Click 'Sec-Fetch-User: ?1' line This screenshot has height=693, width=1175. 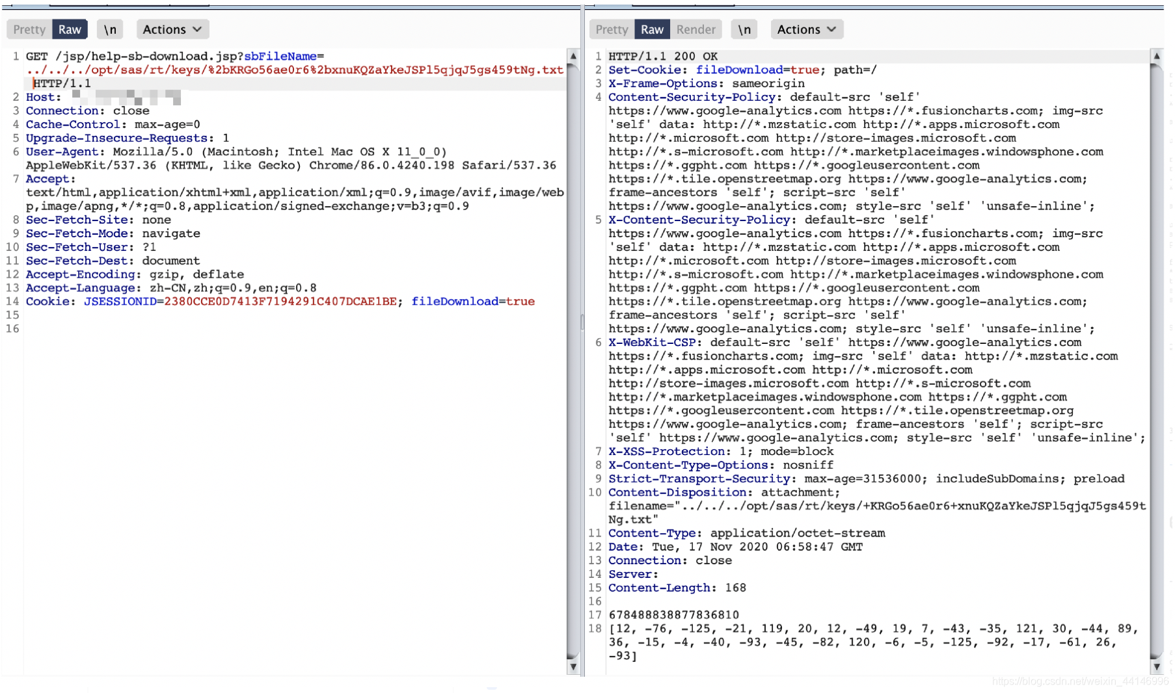point(91,248)
